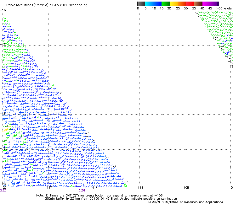Click the "-12" latitude axis label

(3, 45)
